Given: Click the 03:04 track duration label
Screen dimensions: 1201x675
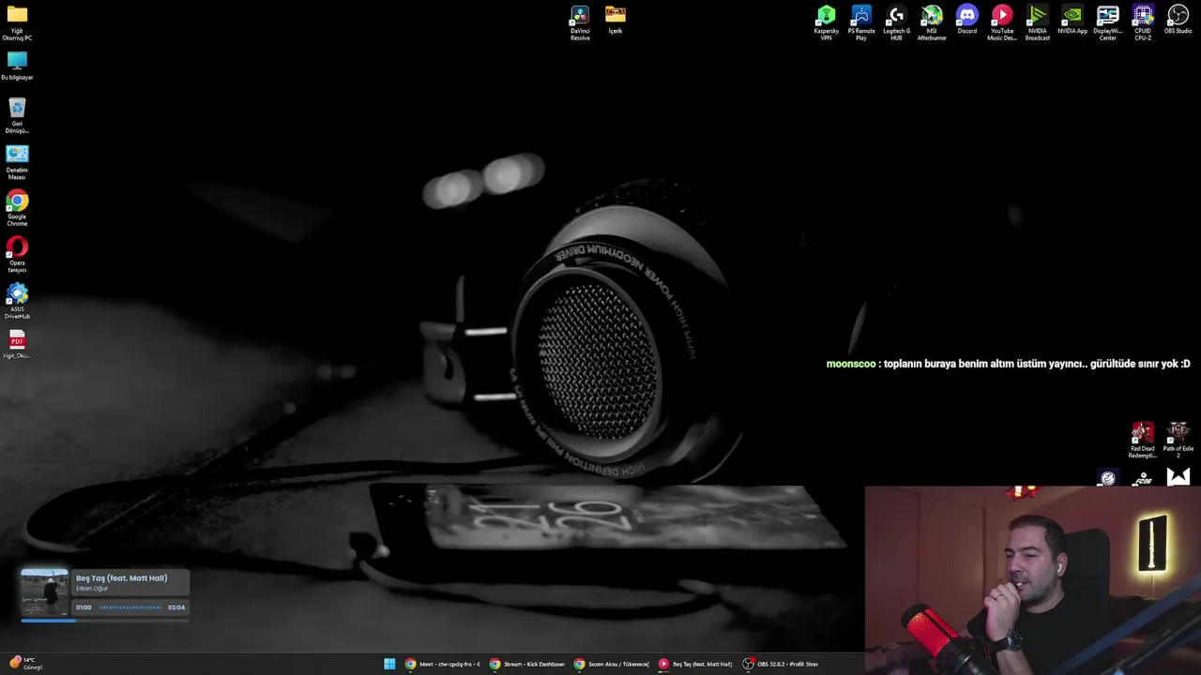Looking at the screenshot, I should pyautogui.click(x=176, y=607).
